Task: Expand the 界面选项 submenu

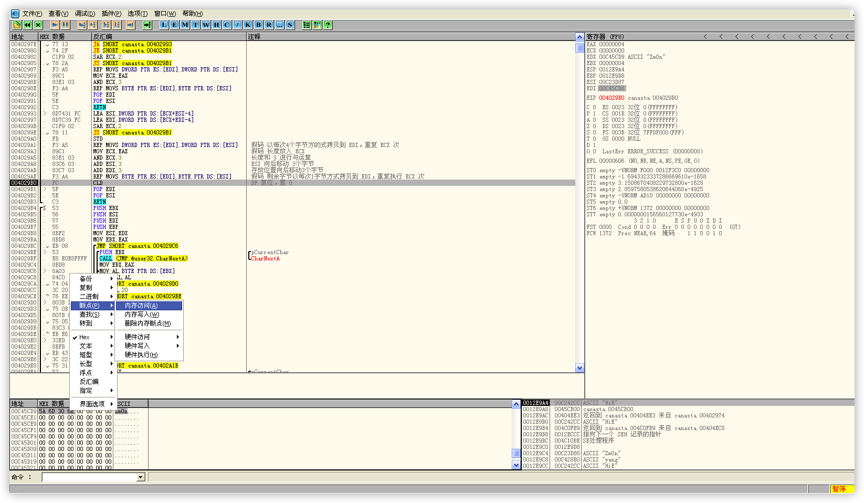Action: coord(92,404)
